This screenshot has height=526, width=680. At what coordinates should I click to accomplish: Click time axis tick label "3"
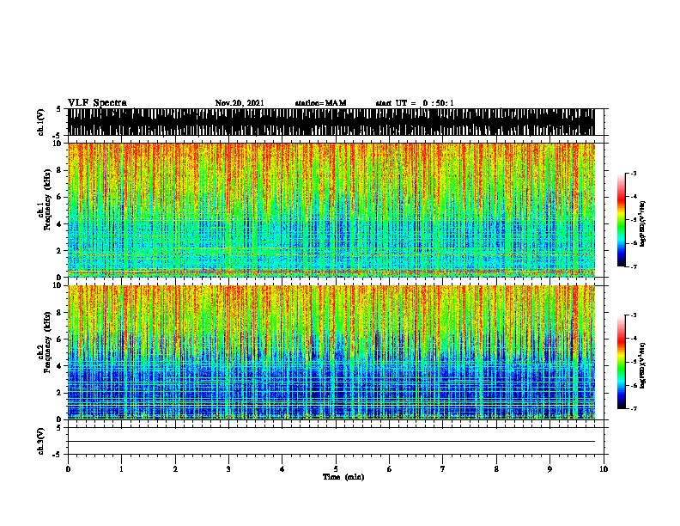coord(228,469)
